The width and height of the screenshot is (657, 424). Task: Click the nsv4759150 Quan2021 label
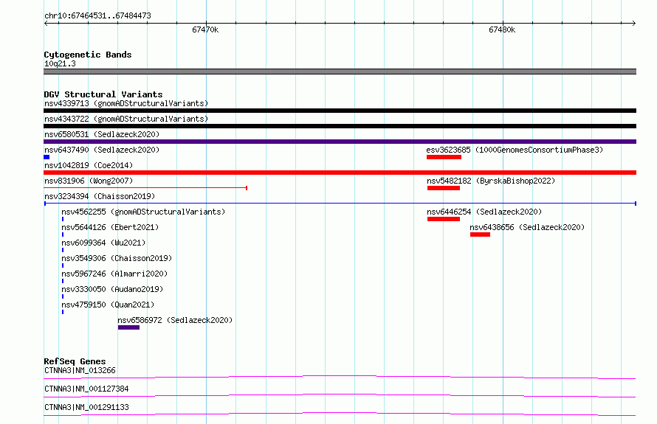pyautogui.click(x=108, y=305)
